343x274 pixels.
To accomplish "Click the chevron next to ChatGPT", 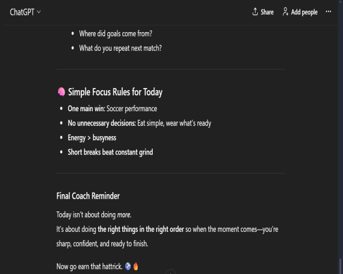I will (x=39, y=12).
